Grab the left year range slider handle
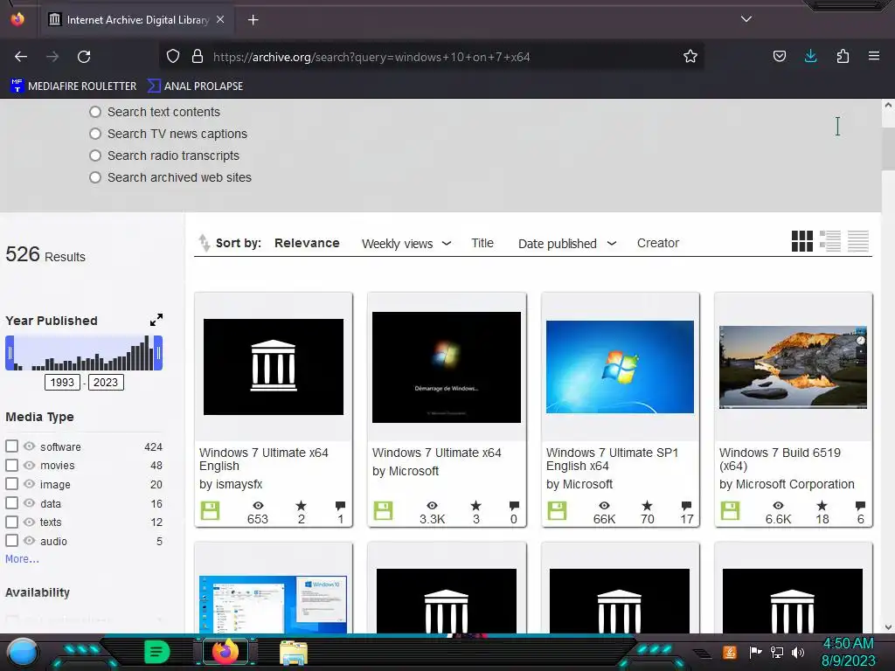895x671 pixels. click(10, 353)
